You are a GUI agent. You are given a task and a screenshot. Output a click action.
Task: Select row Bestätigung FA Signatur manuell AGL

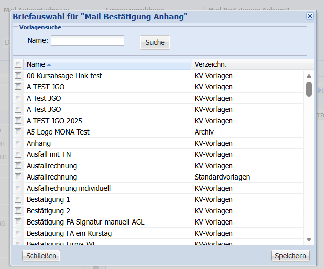click(x=85, y=222)
